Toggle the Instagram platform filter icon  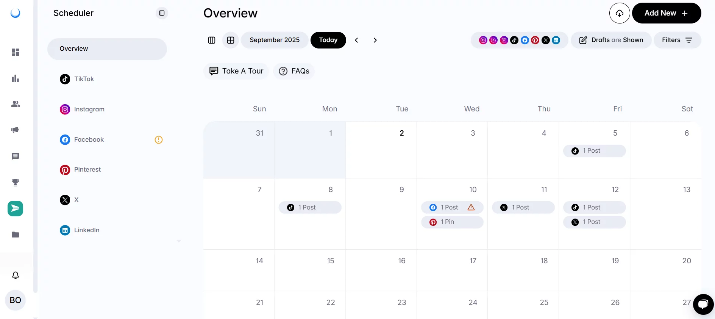pos(483,40)
